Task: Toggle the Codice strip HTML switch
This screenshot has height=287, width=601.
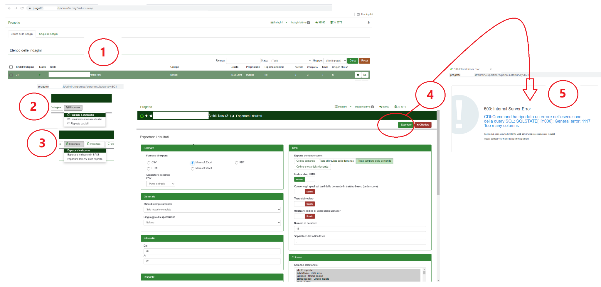Action: [x=304, y=180]
